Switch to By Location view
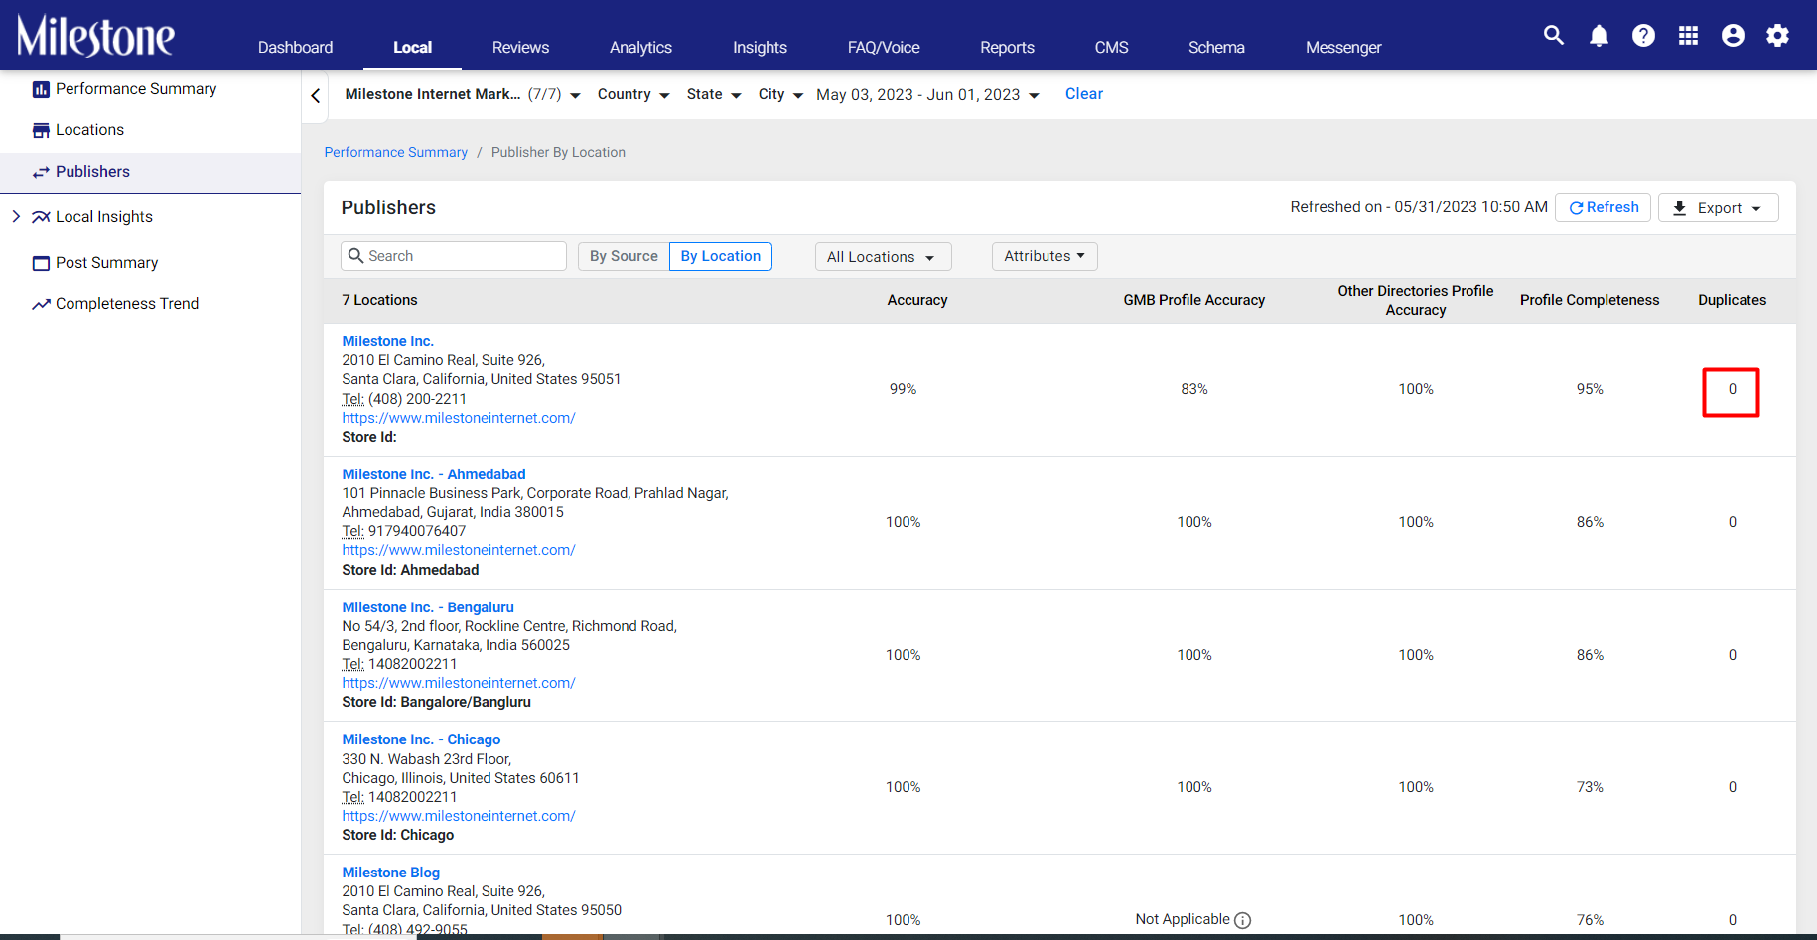The image size is (1817, 940). point(721,256)
